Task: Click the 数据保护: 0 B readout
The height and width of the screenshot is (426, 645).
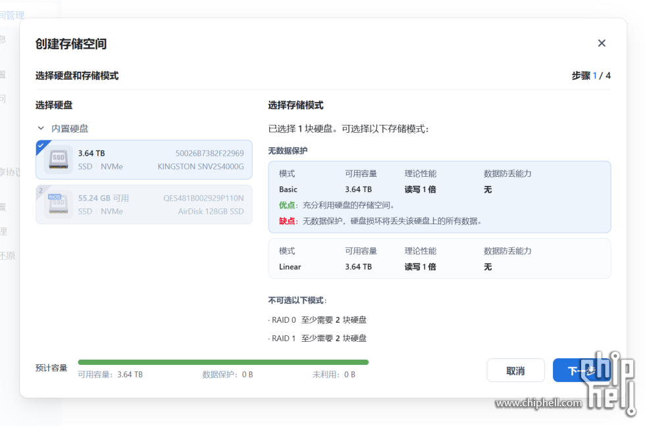Action: tap(228, 374)
